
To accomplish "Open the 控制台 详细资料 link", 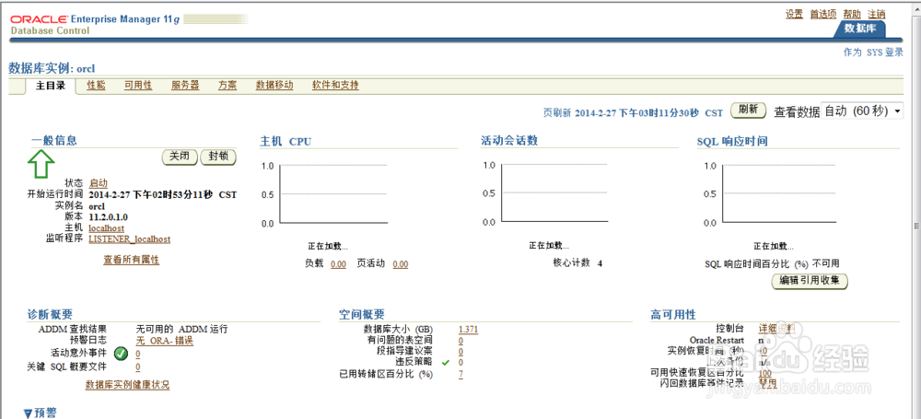I will click(x=777, y=329).
